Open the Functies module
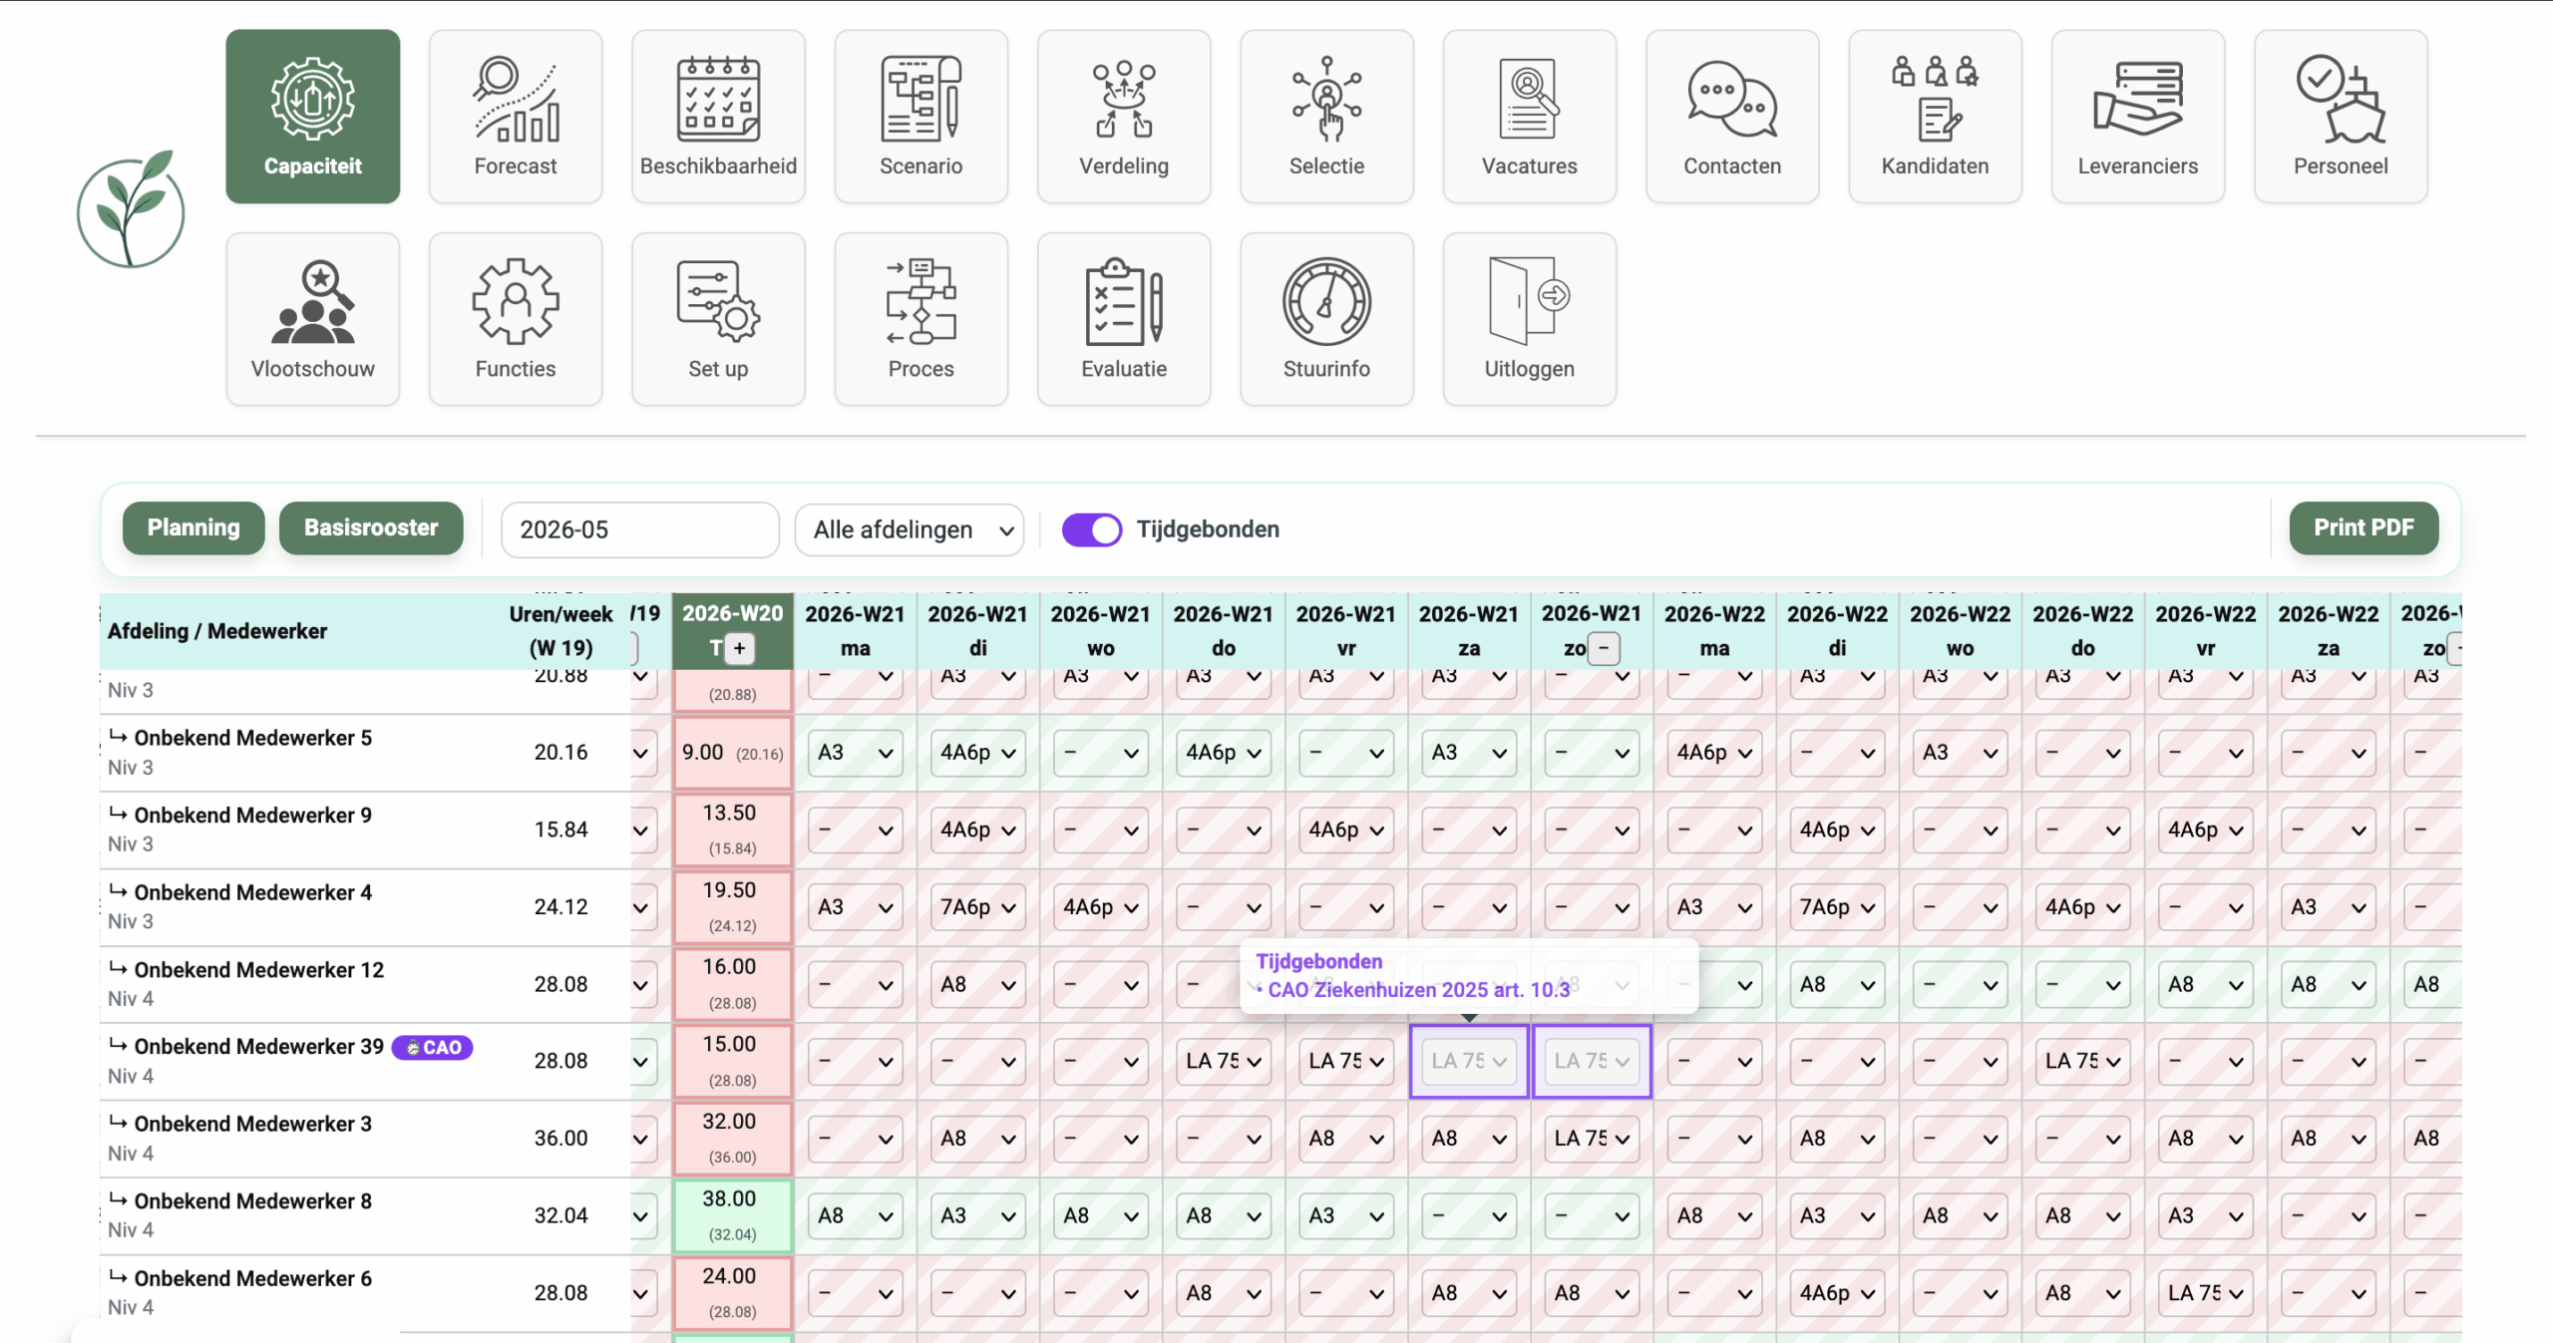The height and width of the screenshot is (1343, 2553). click(516, 319)
